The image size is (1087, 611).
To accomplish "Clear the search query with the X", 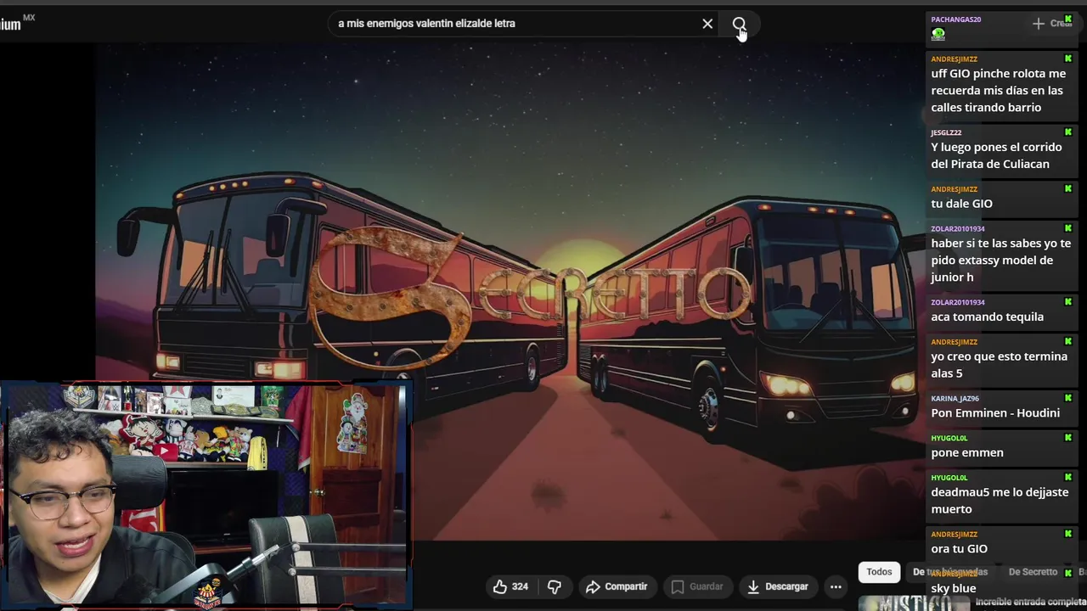I will point(707,24).
